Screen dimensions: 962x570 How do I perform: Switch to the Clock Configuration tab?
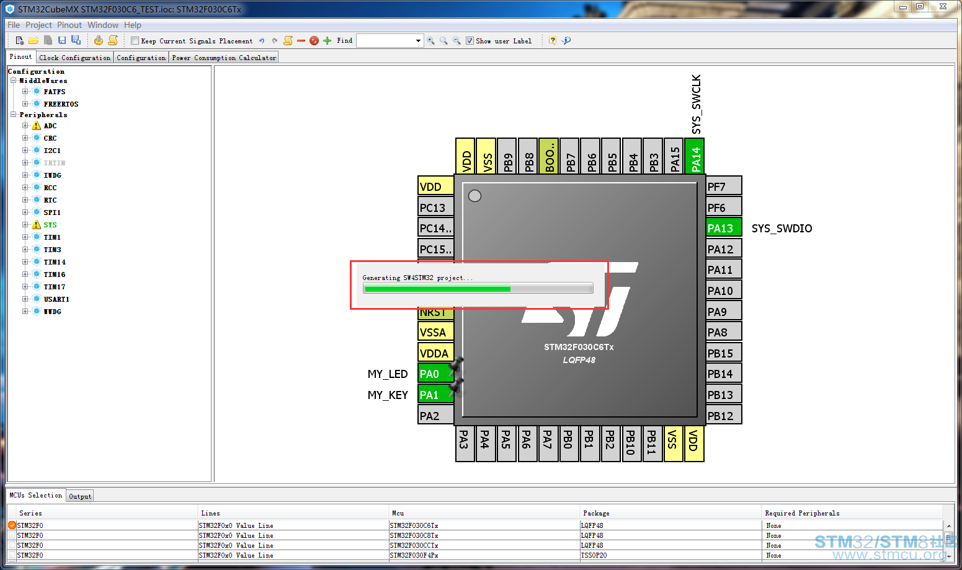click(x=75, y=58)
